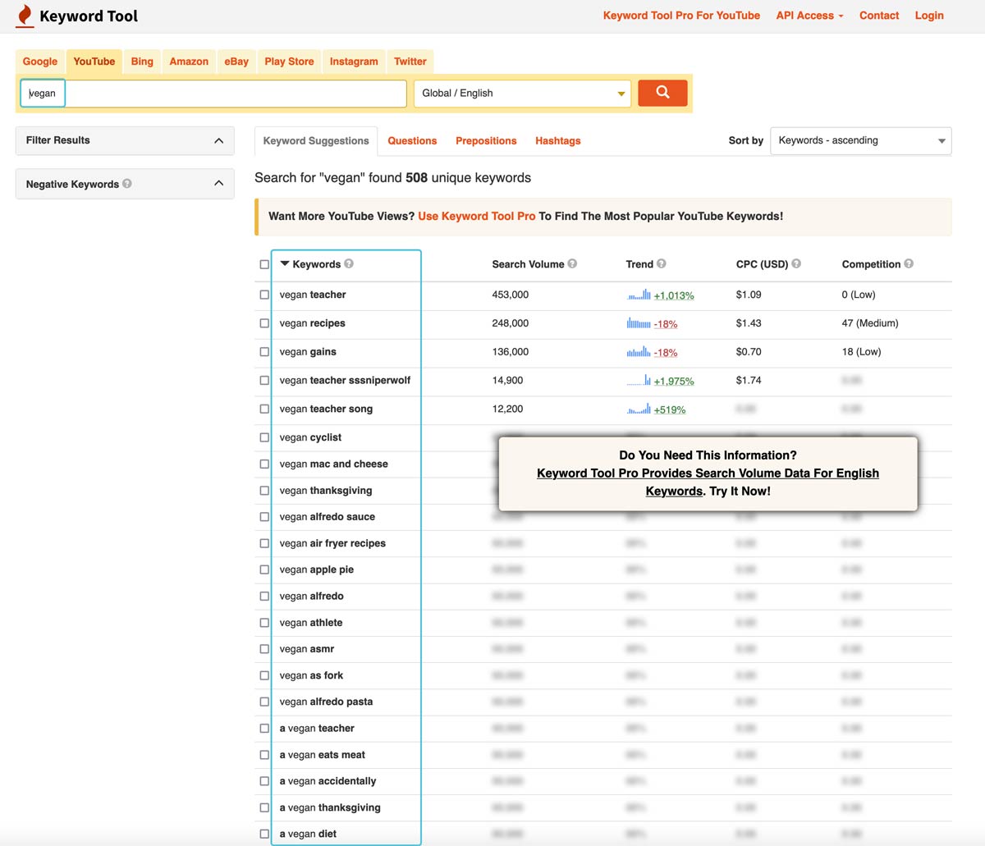Click trend chart for vegan teacher sssniperwolf

[639, 381]
